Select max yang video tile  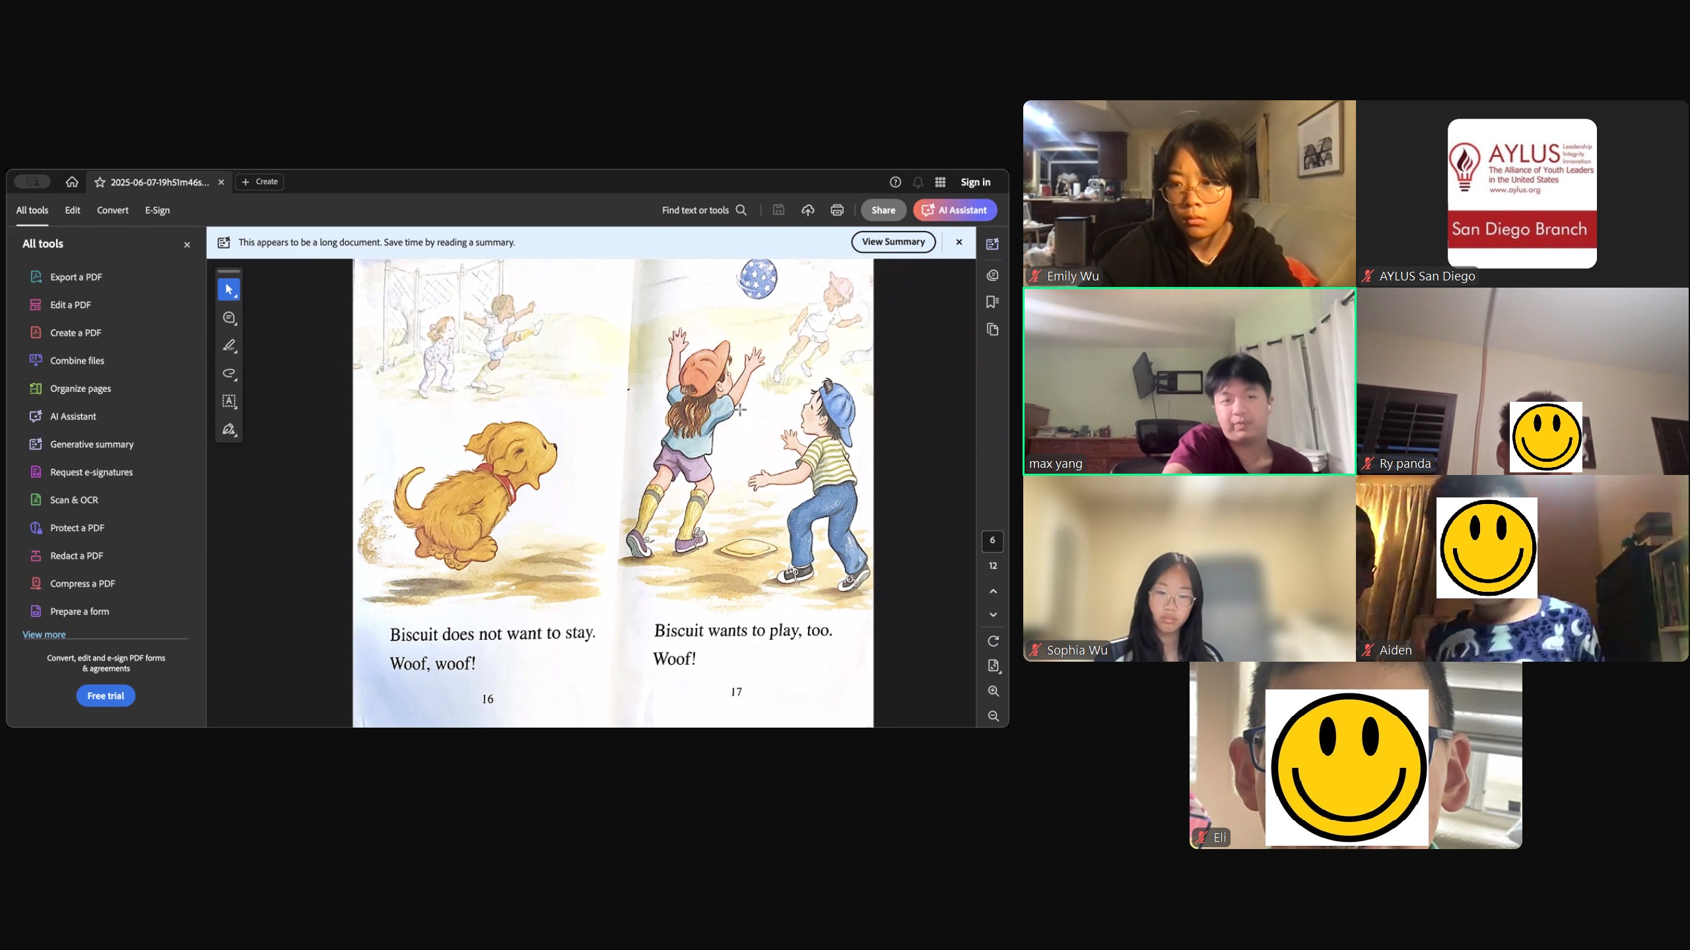click(1190, 381)
